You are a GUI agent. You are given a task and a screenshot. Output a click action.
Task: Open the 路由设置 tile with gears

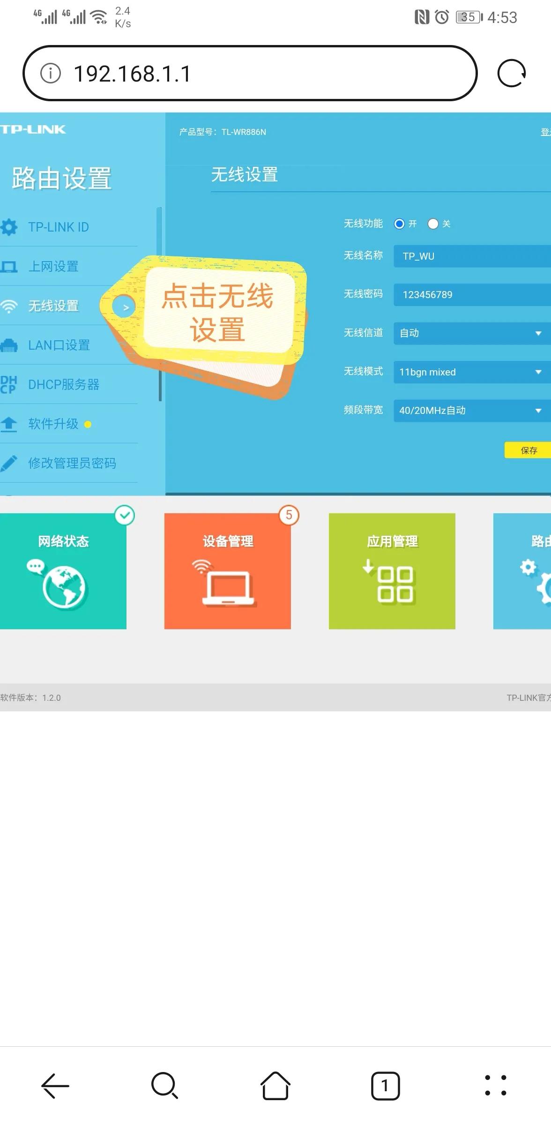[x=522, y=571]
